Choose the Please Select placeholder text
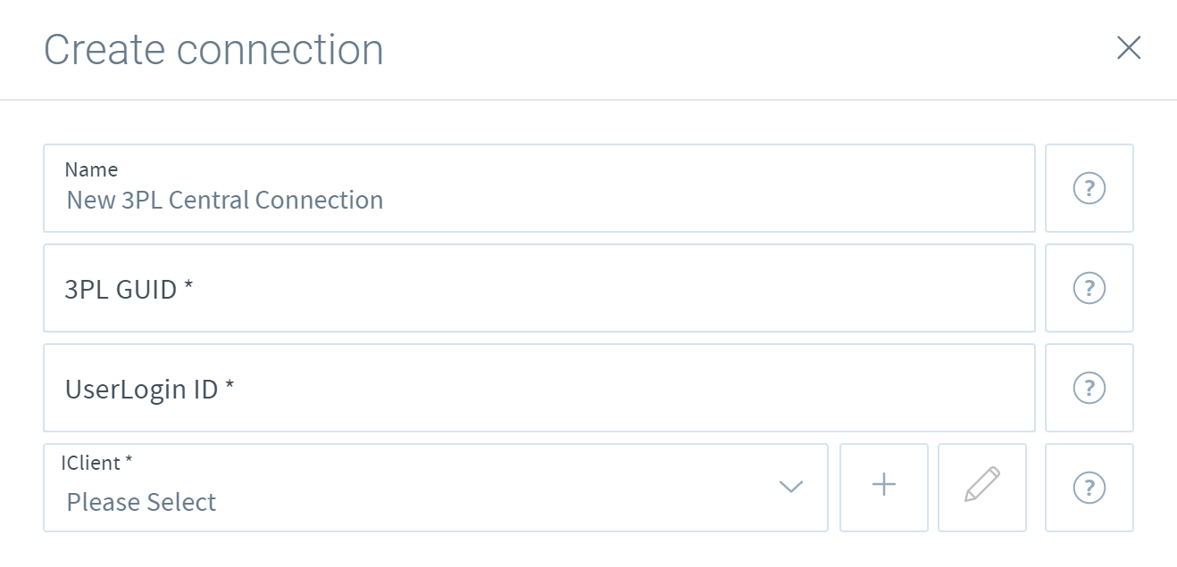 point(142,502)
